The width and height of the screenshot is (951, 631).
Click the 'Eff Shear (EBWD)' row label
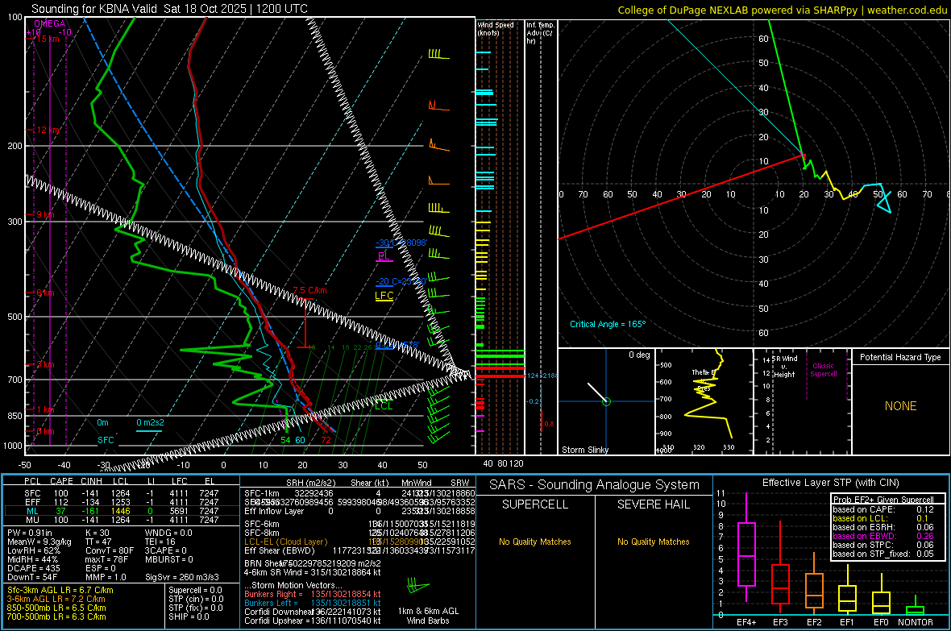pos(280,551)
